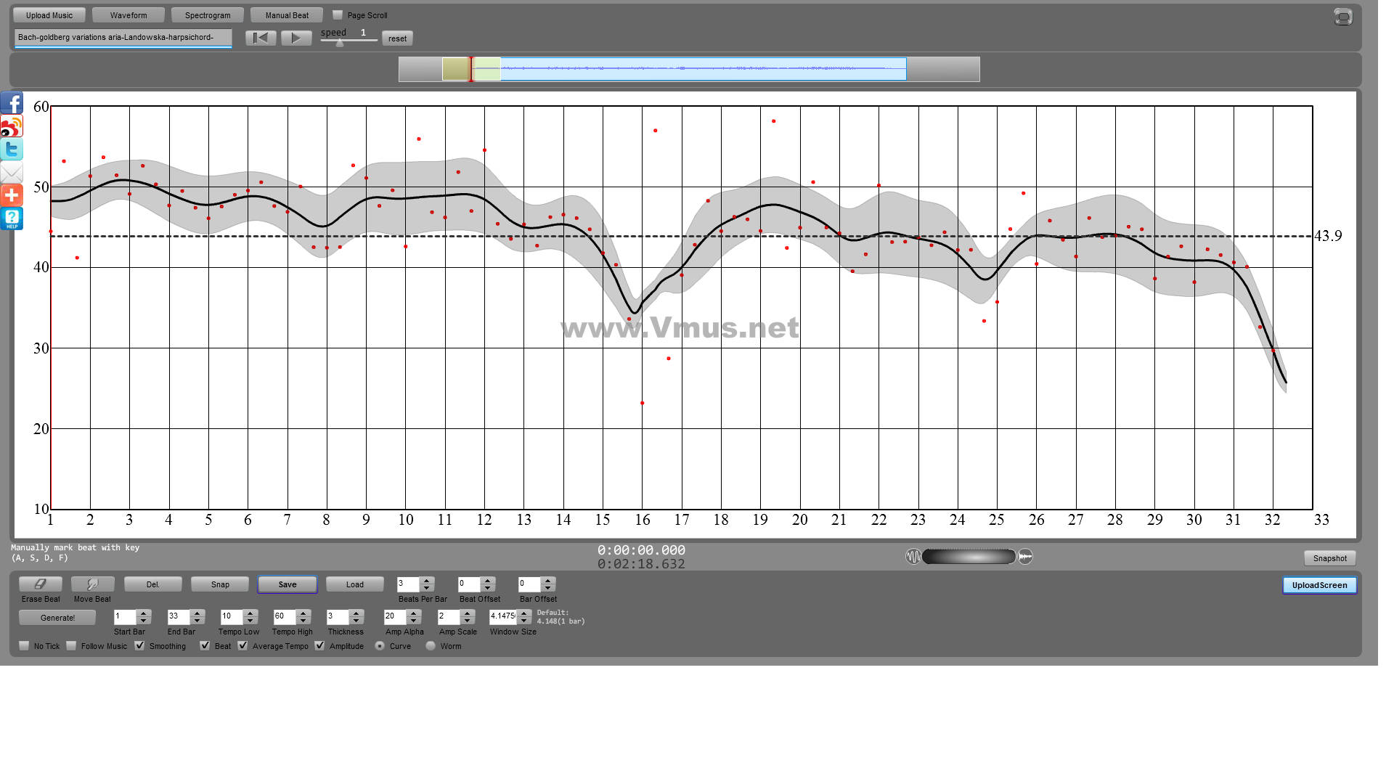Click the email share envelope icon
Screen dimensions: 1394x784
(x=12, y=173)
